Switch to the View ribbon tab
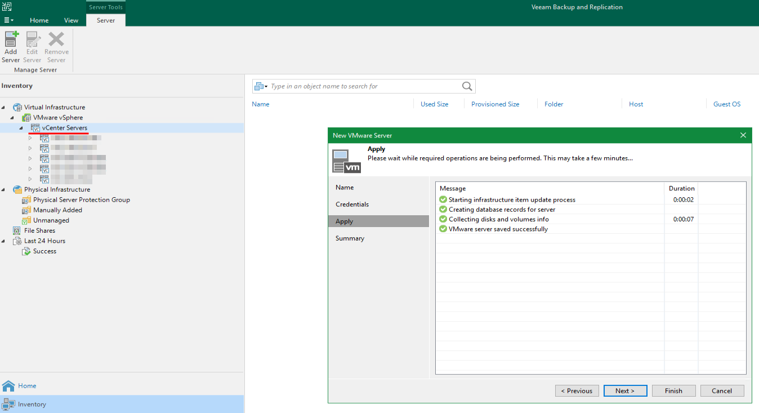 [72, 20]
